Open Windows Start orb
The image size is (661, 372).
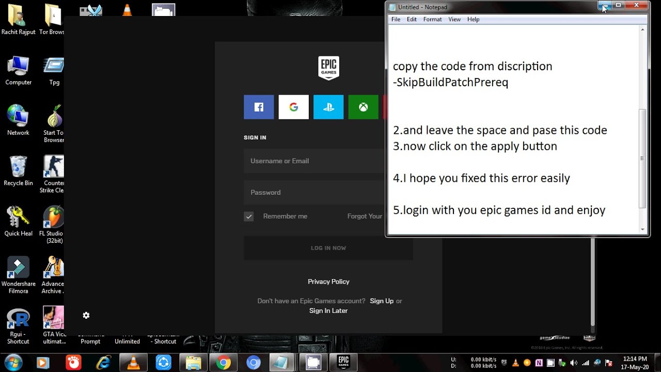pos(13,363)
